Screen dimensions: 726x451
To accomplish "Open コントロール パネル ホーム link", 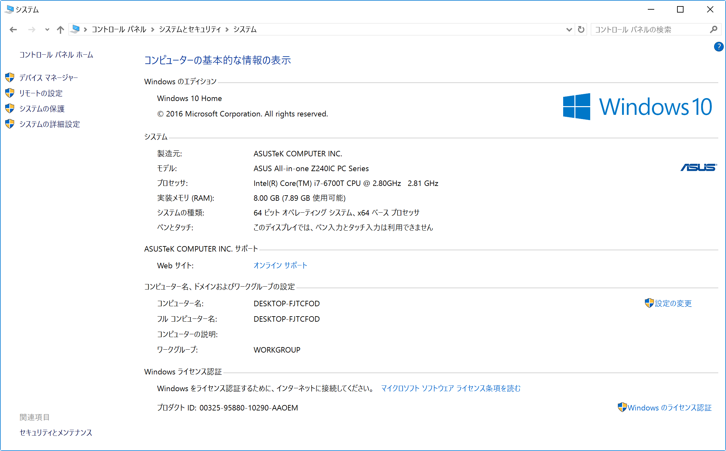I will [56, 55].
